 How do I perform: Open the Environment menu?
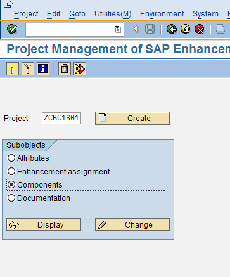coord(162,14)
